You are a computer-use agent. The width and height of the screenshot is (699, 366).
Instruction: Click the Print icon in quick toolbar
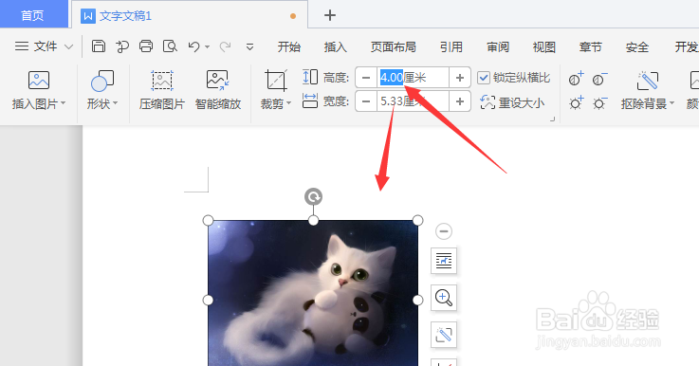click(x=146, y=46)
